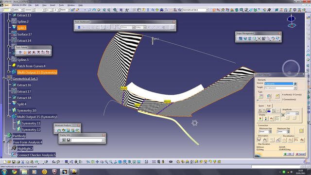Screen dimensions: 311x175
Task: Toggle the highlighted G2 continuity button
Action: (x=269, y=111)
